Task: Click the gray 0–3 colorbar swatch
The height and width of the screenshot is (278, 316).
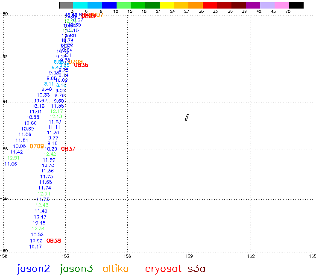Action: click(x=66, y=6)
